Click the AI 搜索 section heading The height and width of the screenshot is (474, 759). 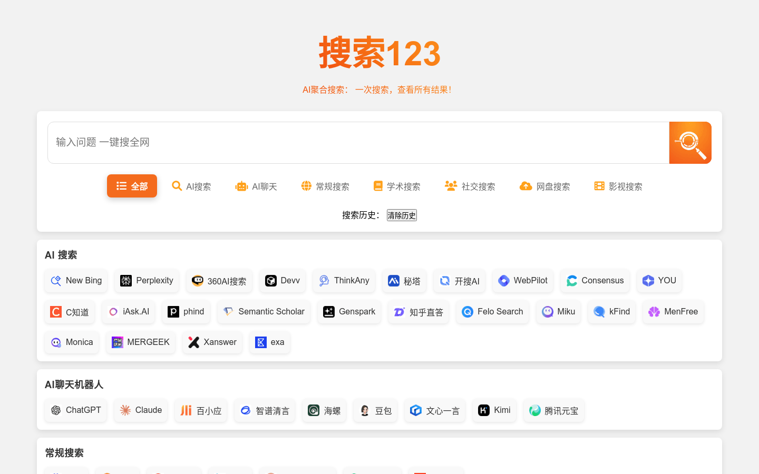[61, 255]
